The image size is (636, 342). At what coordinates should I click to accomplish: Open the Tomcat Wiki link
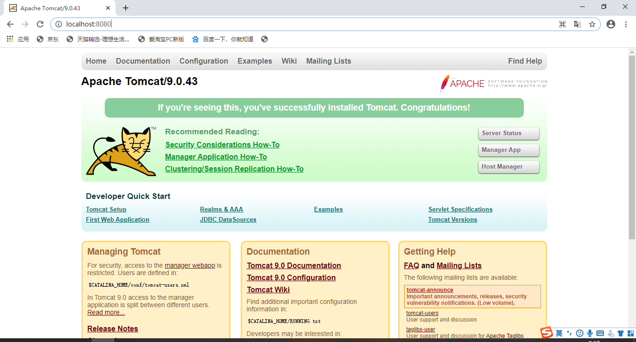point(268,290)
